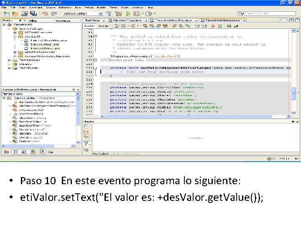Open the Debug menu

[89, 7]
